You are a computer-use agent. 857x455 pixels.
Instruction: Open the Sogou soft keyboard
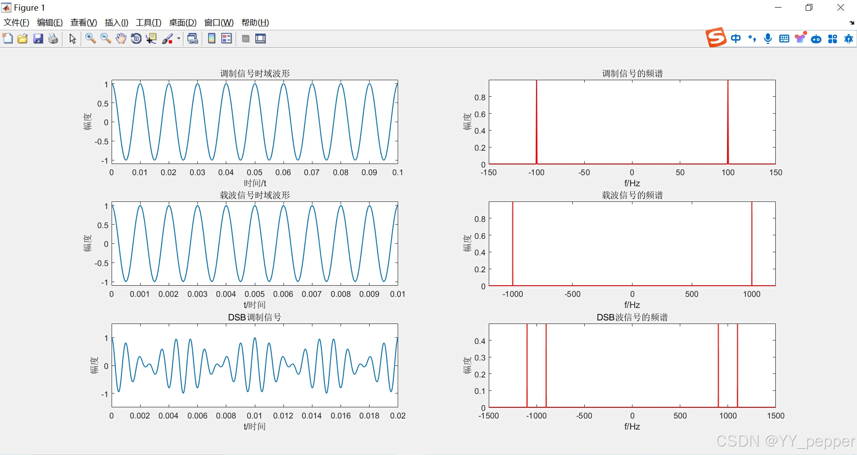(x=784, y=39)
